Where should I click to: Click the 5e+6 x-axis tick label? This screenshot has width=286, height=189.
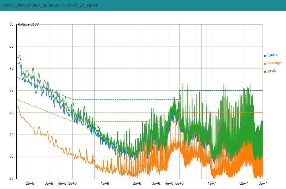click(x=180, y=183)
